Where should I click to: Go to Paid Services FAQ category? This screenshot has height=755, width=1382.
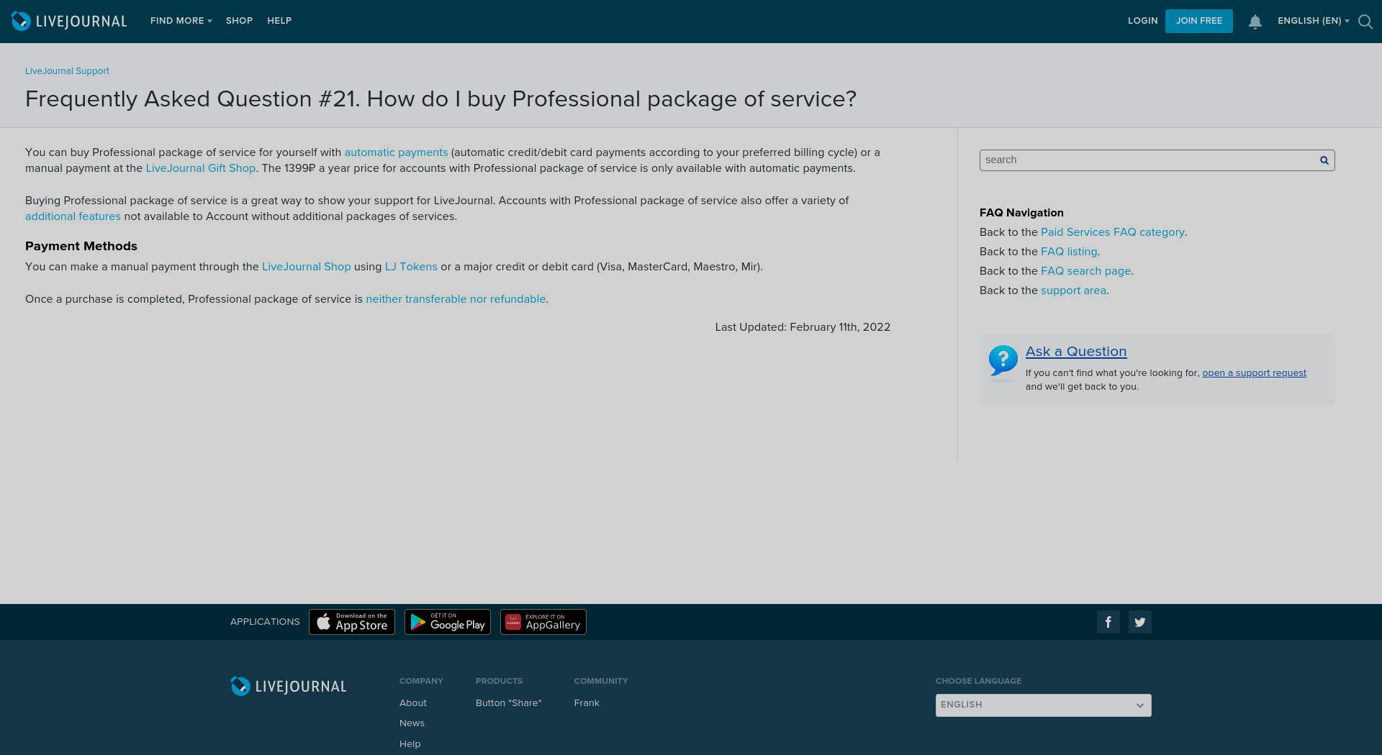click(1112, 232)
